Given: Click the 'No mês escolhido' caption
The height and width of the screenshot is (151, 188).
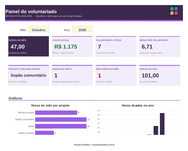Looking at the screenshot, I should [17, 82].
